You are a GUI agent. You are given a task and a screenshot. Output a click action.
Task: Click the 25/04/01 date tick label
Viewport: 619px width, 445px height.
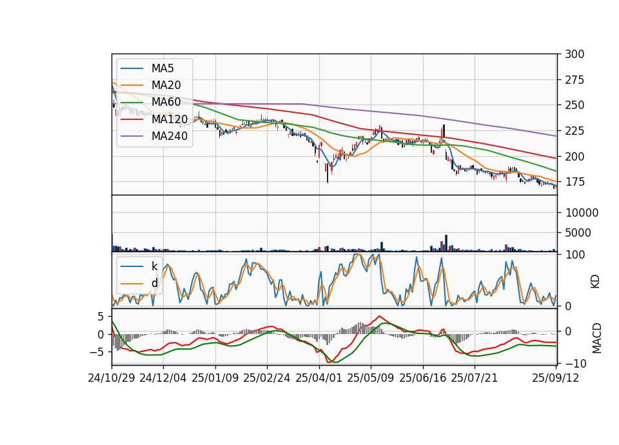click(x=319, y=378)
